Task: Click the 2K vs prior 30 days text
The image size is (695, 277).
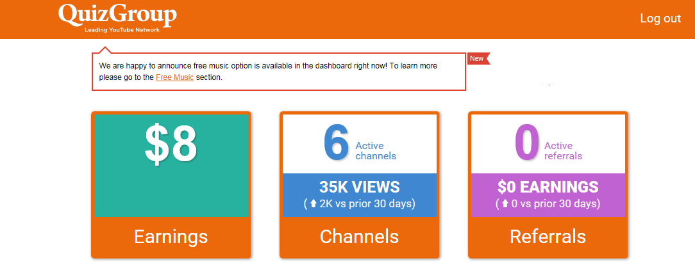Action: [360, 204]
